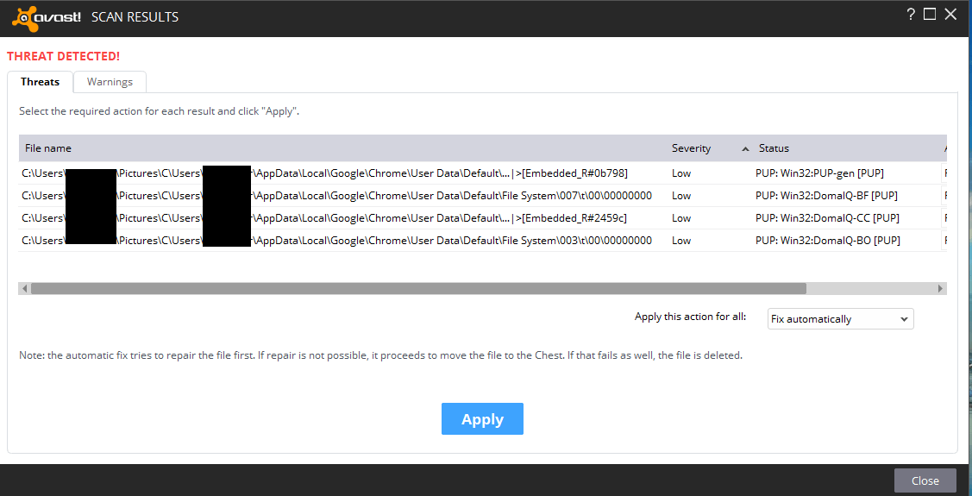This screenshot has height=496, width=972.
Task: Click status 'PUP: Win32:DomaIQ-CC [PUP]'
Action: tap(828, 217)
